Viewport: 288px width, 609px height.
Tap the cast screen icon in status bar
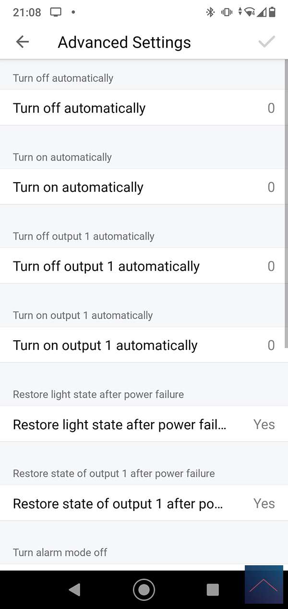(x=56, y=12)
